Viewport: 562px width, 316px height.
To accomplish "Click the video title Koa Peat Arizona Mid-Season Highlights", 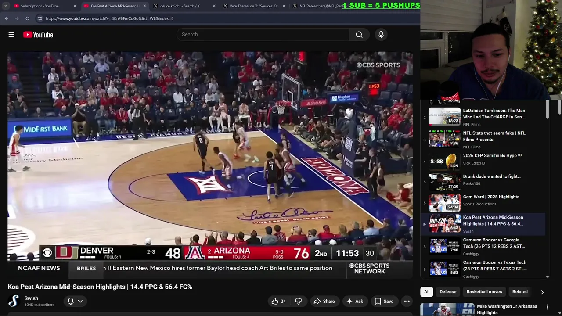I will pos(100,287).
